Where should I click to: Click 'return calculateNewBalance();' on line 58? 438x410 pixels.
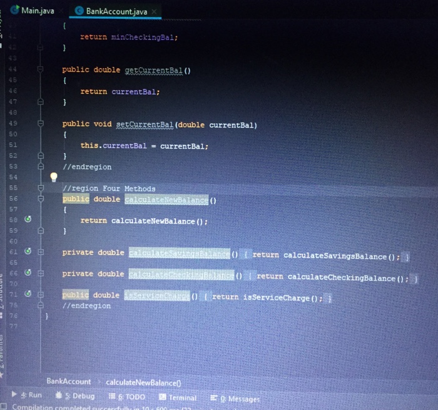pyautogui.click(x=144, y=221)
